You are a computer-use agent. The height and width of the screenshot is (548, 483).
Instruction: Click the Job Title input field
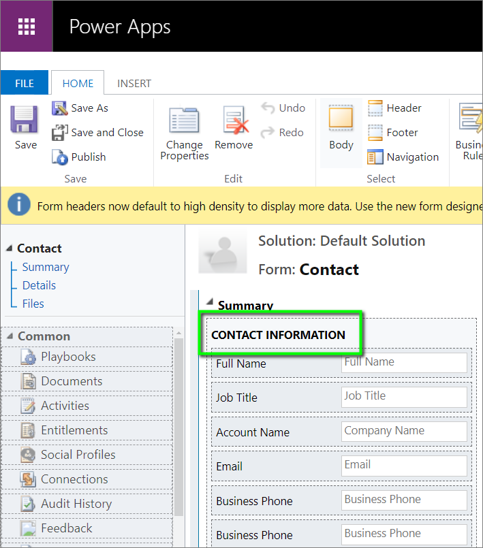(404, 396)
